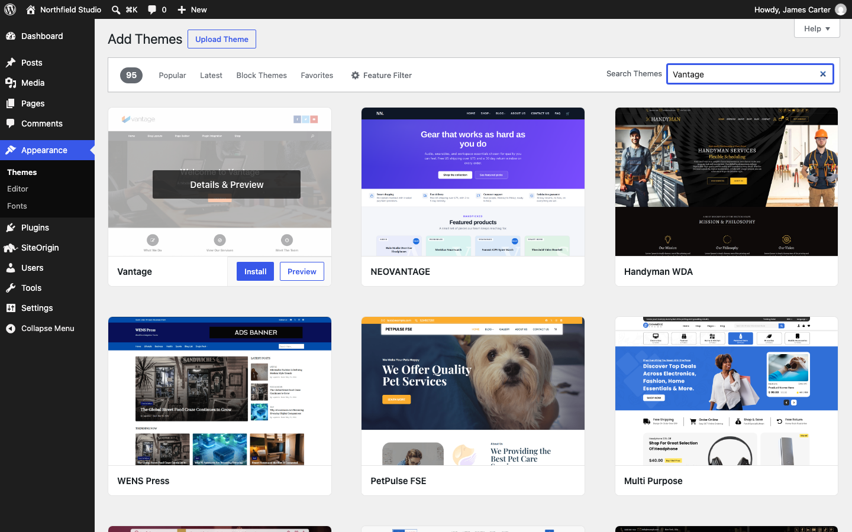Click the Appearance paintbrush icon
852x532 pixels.
[11, 150]
